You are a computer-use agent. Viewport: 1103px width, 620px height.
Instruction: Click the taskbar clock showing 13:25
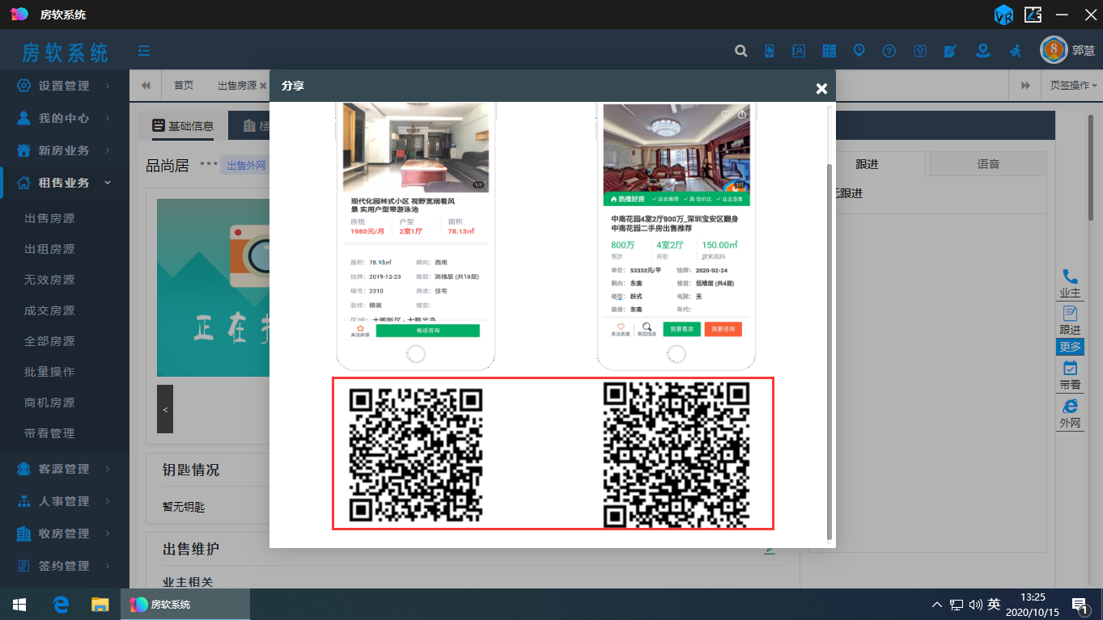click(1033, 604)
